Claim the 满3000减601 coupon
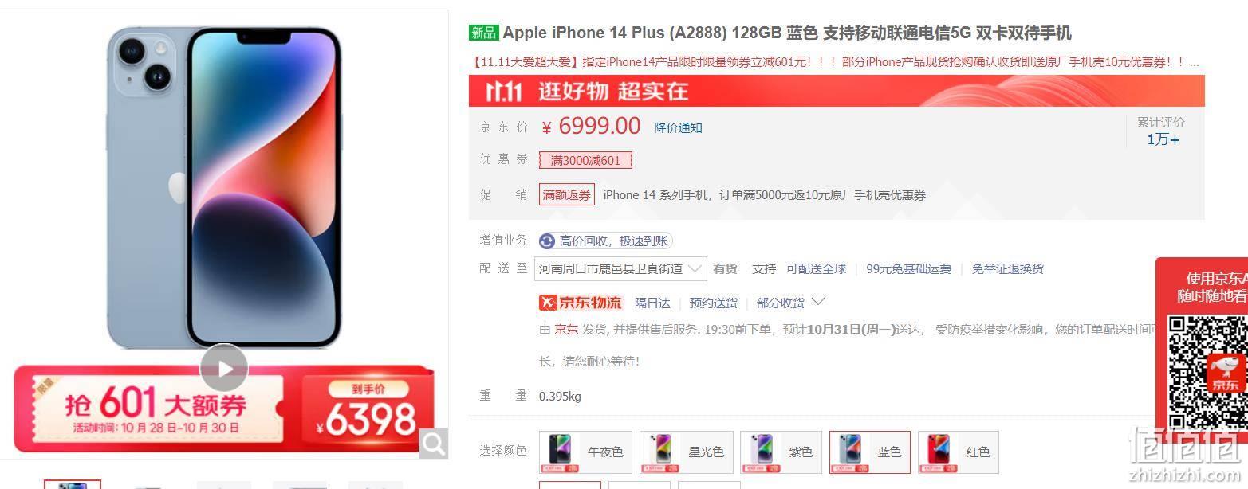Screen dimensions: 1248x489 point(585,161)
